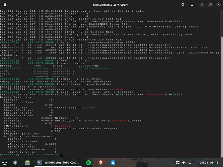Image resolution: width=223 pixels, height=167 pixels.
Task: Open the Software store in taskbar
Action: pyautogui.click(x=113, y=163)
